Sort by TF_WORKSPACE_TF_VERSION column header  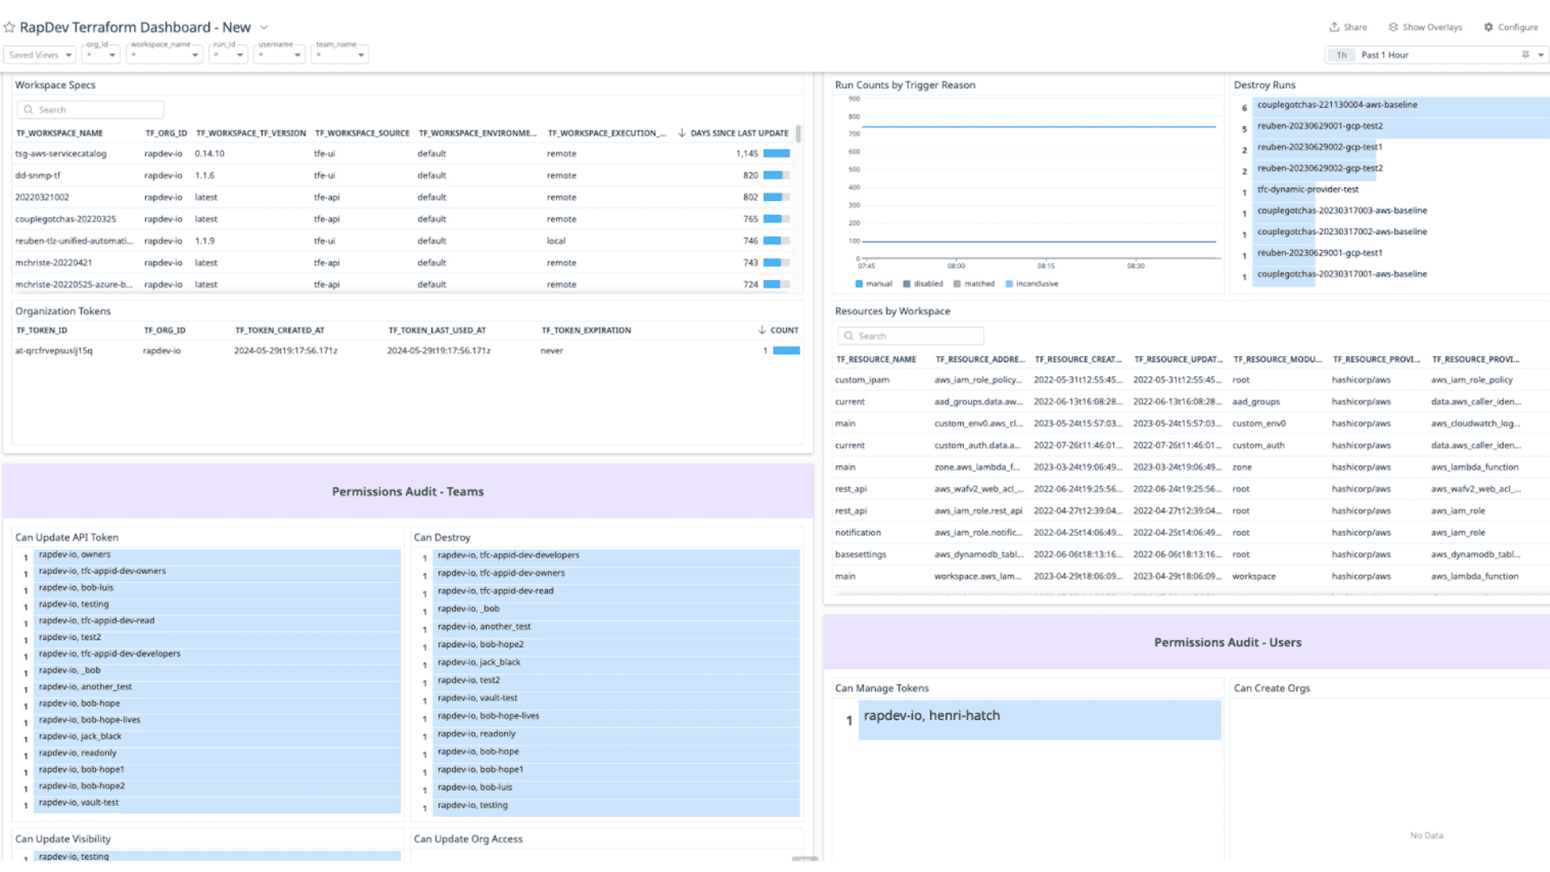(251, 133)
